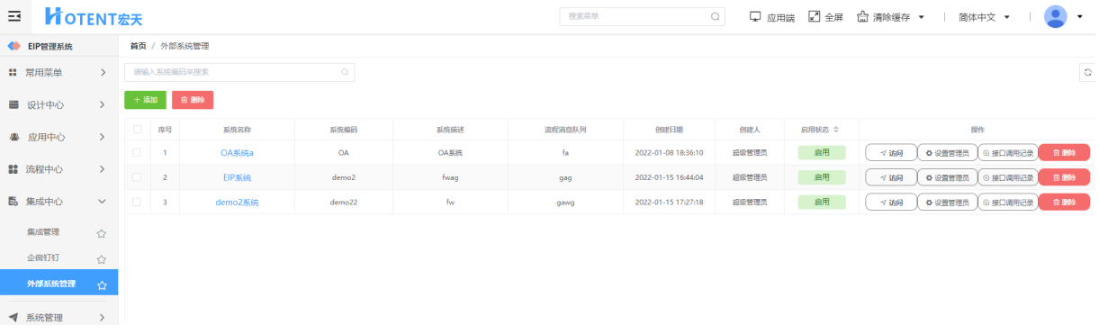Click the 设计中心 sidebar icon

pos(14,104)
